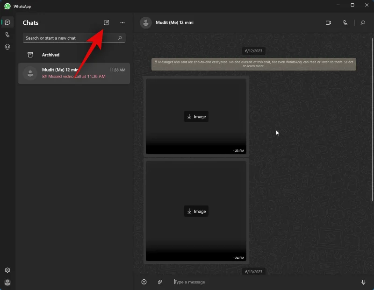
Task: Click the WhatsApp logo in the title bar
Action: [7, 6]
